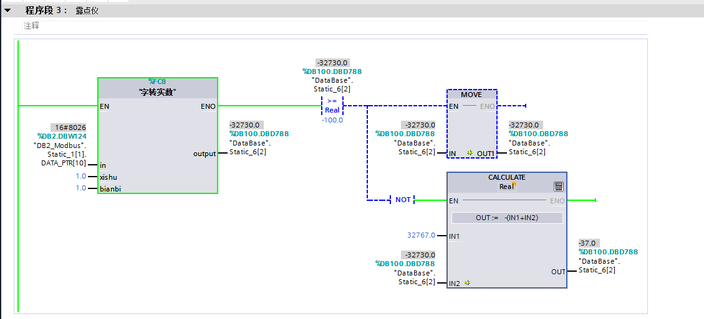Click the ENO pin of the FC8 block
This screenshot has height=319, width=704.
point(210,106)
